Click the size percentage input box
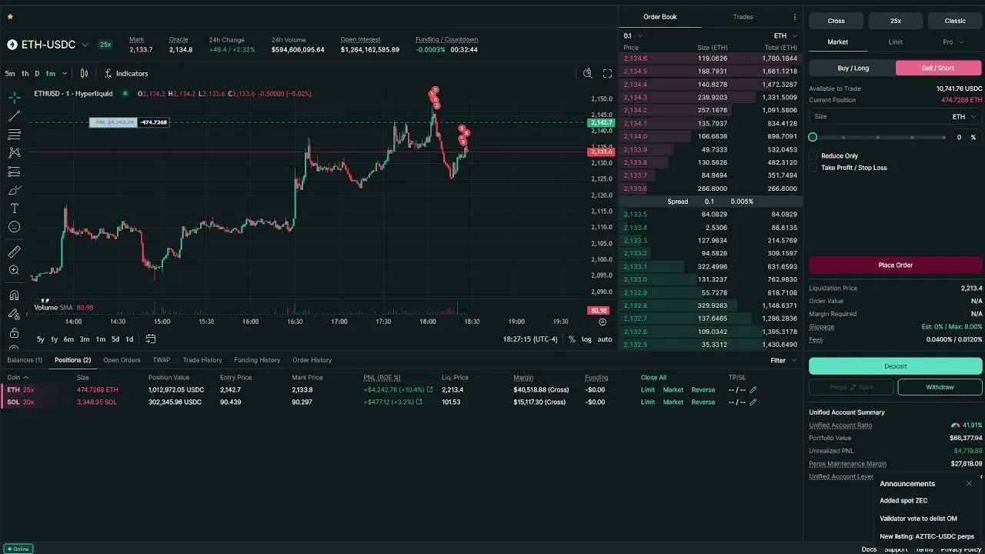 click(x=966, y=137)
